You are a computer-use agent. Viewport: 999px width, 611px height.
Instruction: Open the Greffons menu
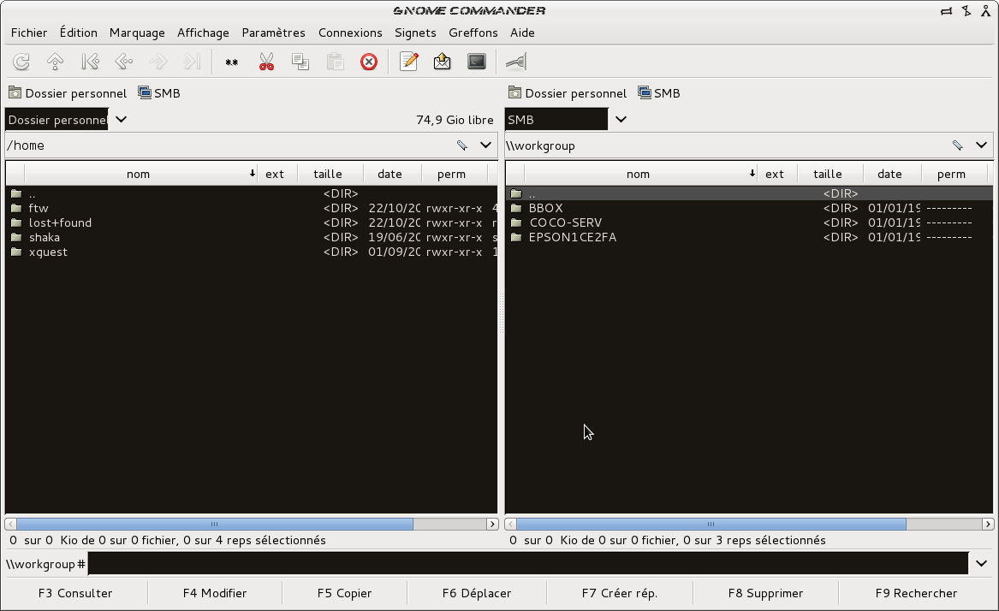473,33
